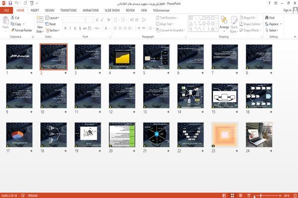Open Shape Outline dropdown
Screen dimensions: 298x198
point(250,24)
